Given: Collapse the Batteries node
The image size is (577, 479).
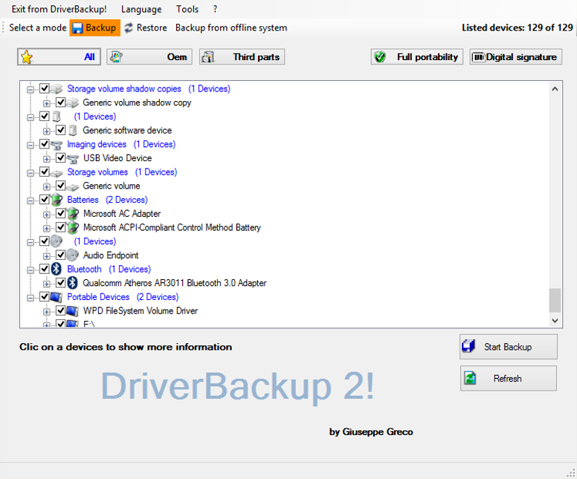Looking at the screenshot, I should pyautogui.click(x=30, y=201).
